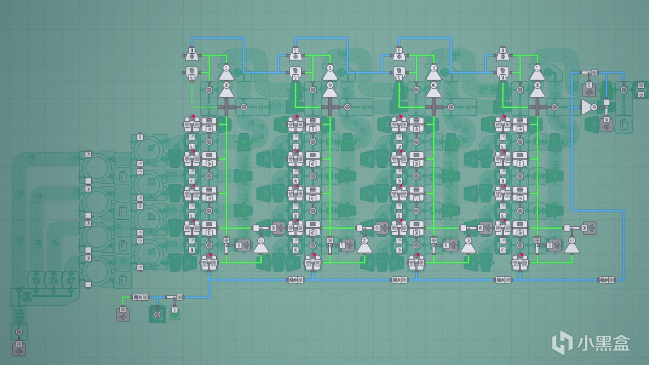
Task: Click the signal producer in the bottom-left corner
Action: [19, 349]
